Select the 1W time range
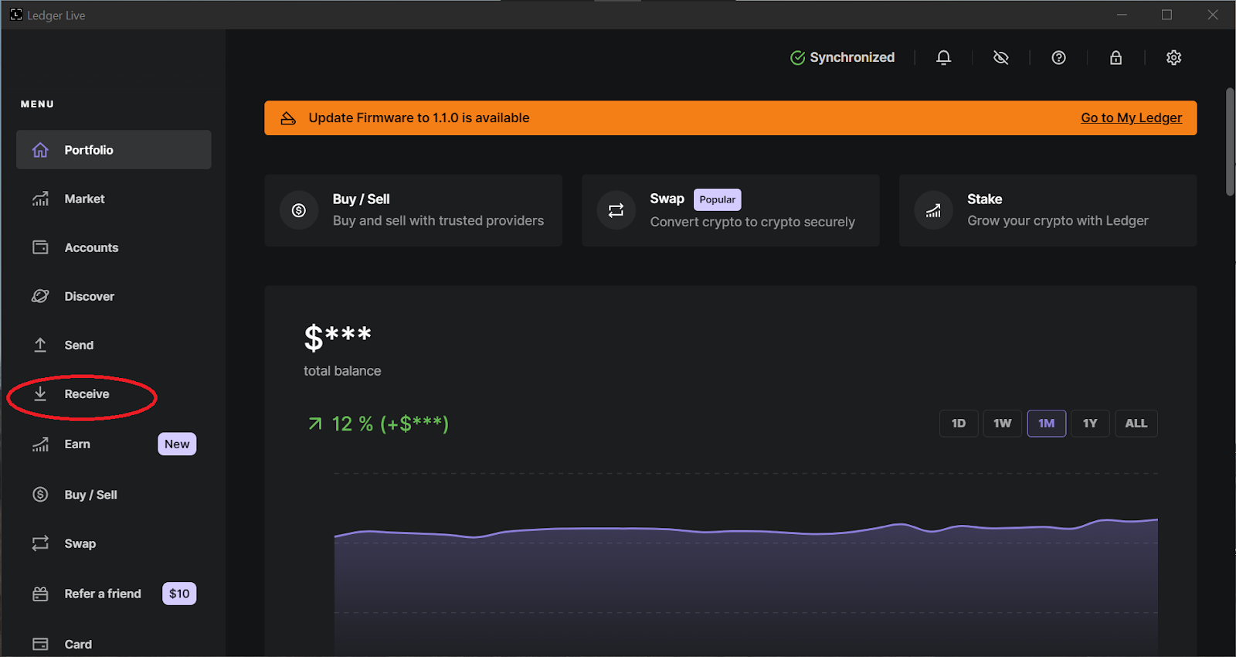This screenshot has height=657, width=1236. click(1003, 424)
